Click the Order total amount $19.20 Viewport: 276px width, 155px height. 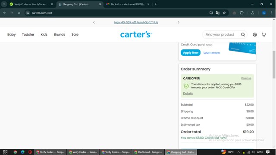(248, 132)
